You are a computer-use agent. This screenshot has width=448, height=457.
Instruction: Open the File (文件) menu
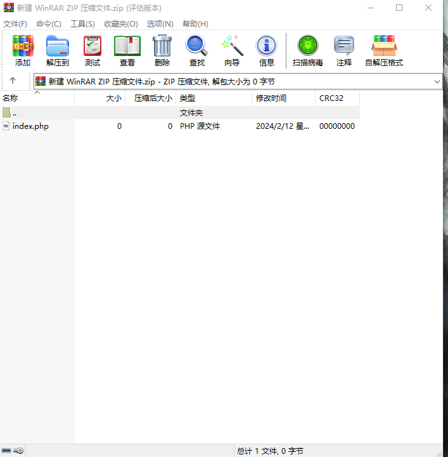pos(15,24)
